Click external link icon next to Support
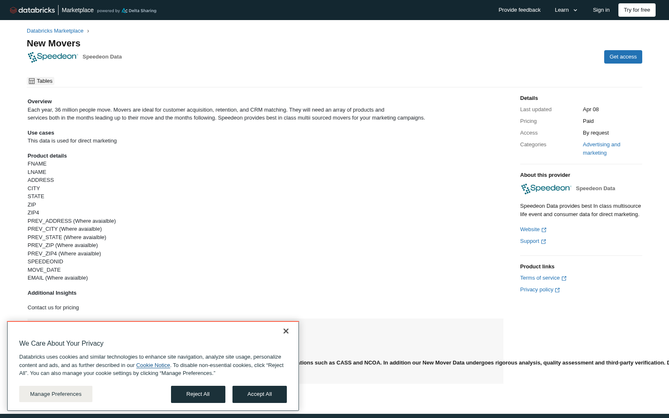The width and height of the screenshot is (669, 418). [x=544, y=242]
